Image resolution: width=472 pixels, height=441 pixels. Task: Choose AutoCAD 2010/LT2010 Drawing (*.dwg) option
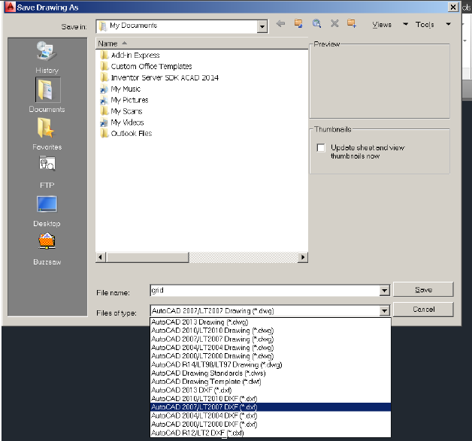(271, 331)
